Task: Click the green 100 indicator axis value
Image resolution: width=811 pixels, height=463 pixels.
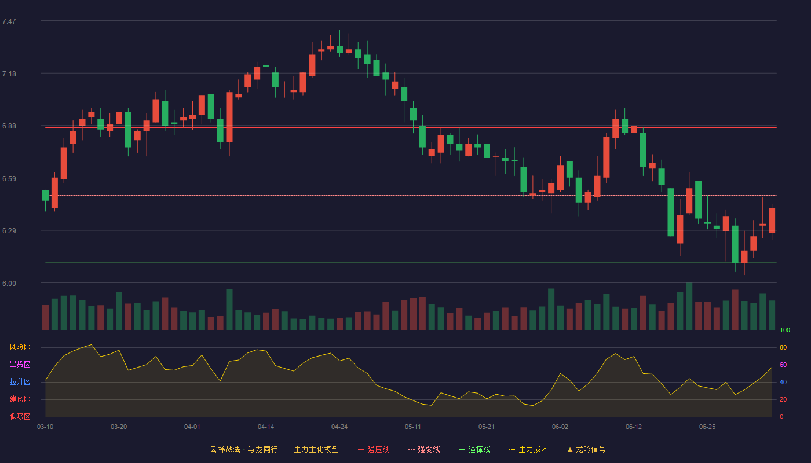Action: coord(785,330)
